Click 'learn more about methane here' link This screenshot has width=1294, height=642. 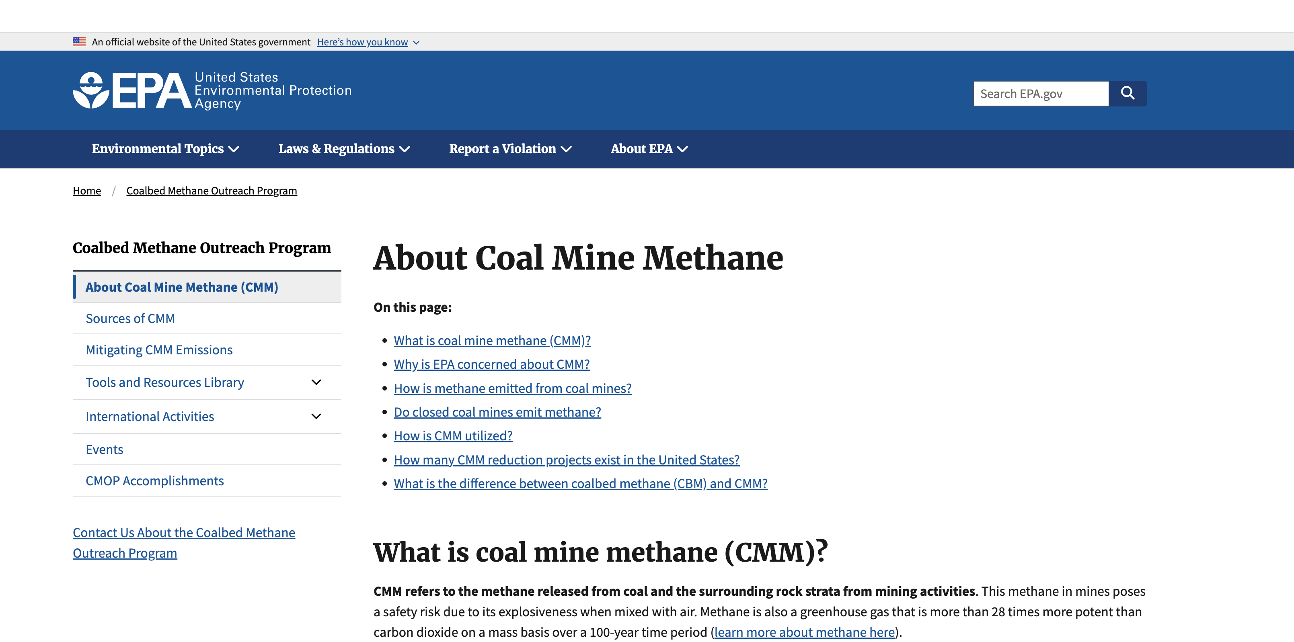[804, 632]
